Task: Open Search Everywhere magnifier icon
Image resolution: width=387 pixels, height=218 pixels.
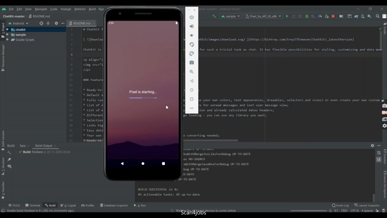Action: click(x=378, y=16)
